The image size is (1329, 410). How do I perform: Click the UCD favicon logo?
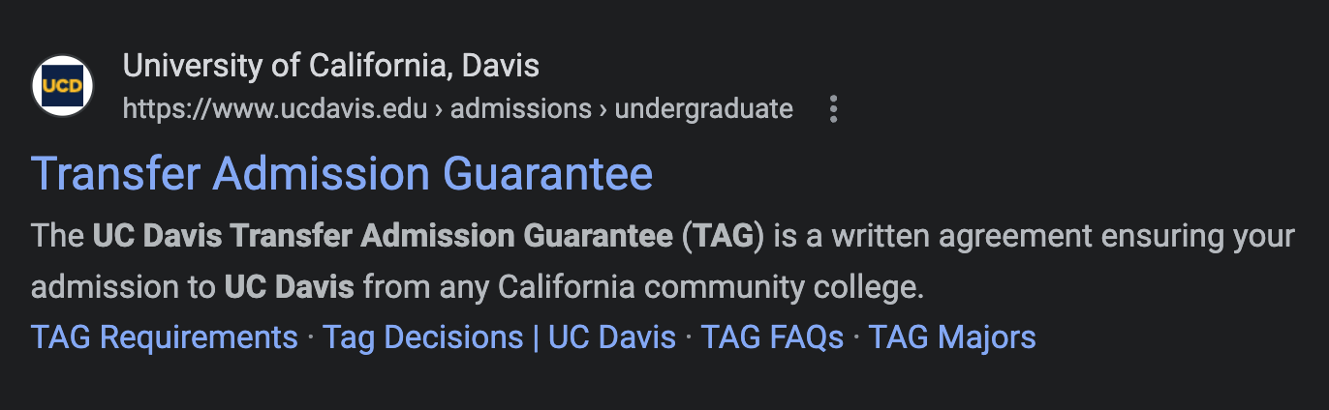pos(63,86)
